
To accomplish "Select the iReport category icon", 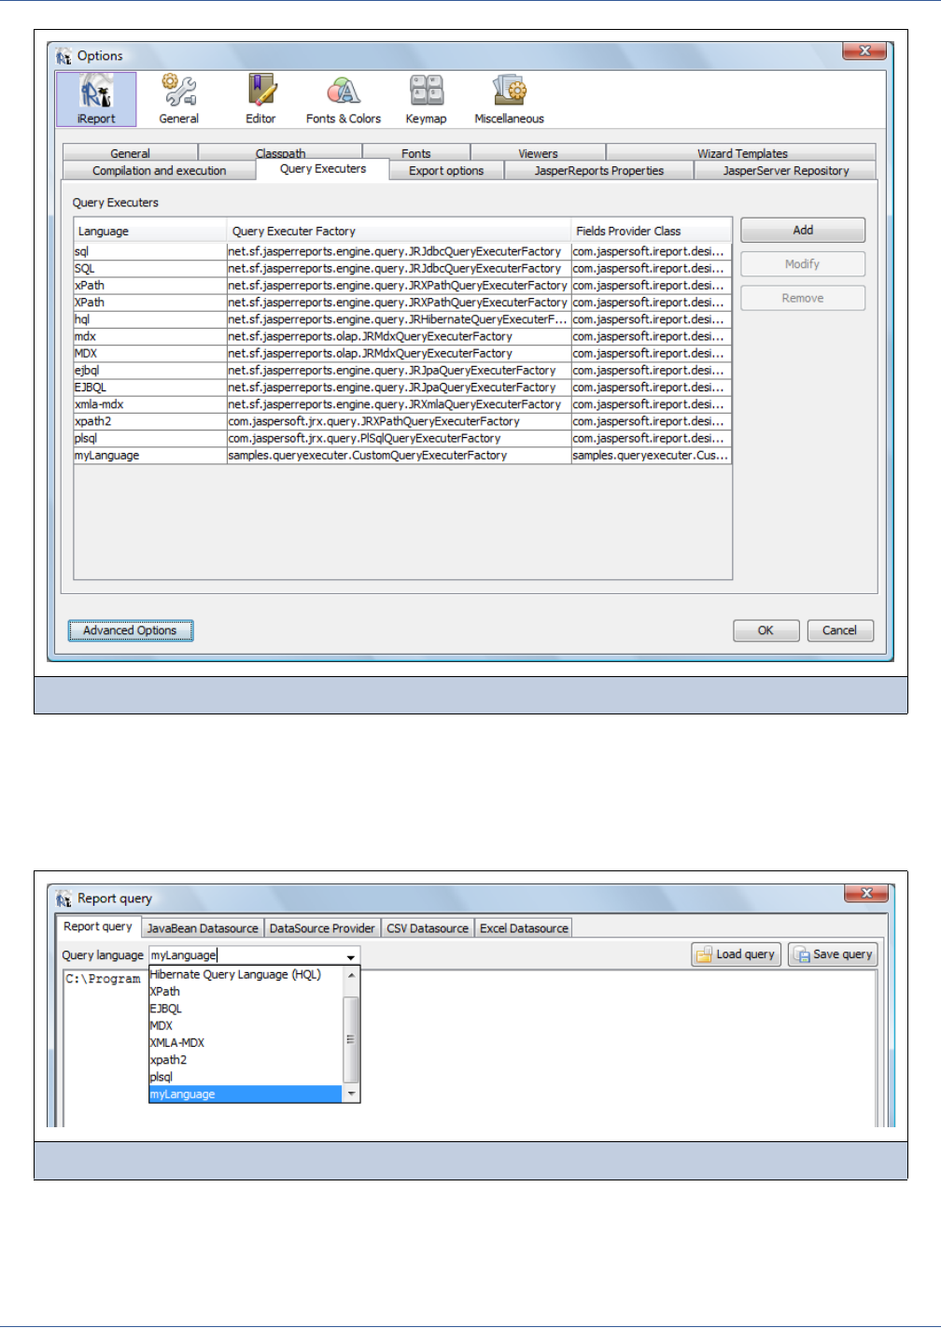I will pos(96,99).
